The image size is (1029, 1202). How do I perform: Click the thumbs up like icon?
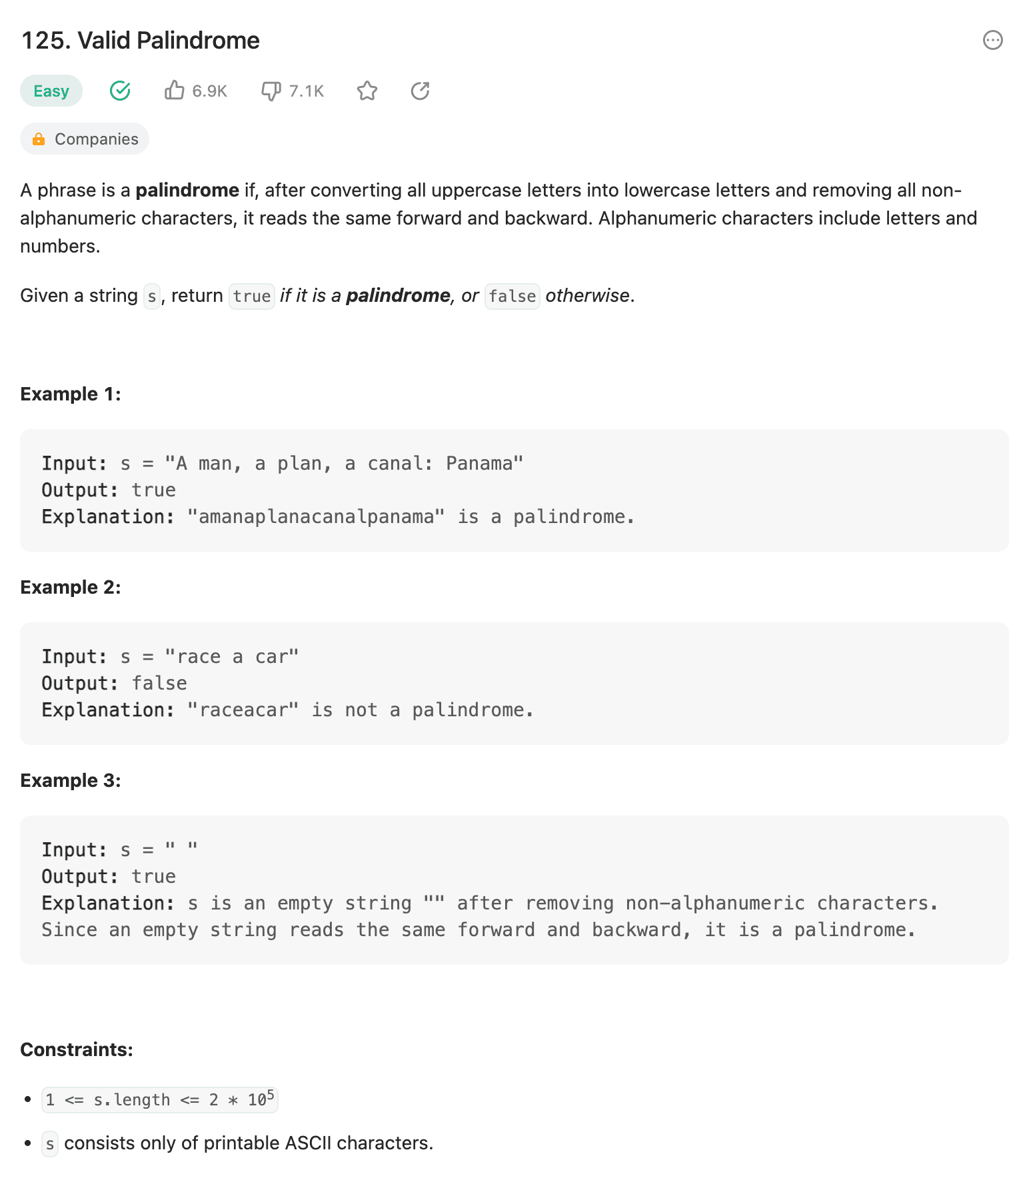(175, 91)
